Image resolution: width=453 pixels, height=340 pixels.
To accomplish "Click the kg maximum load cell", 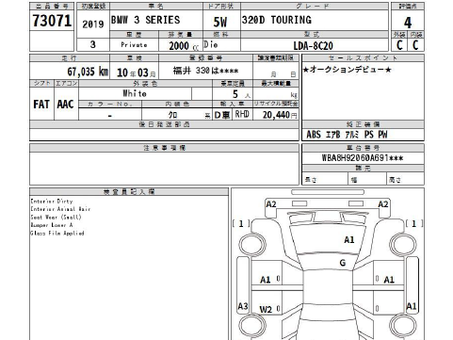I will click(x=275, y=94).
